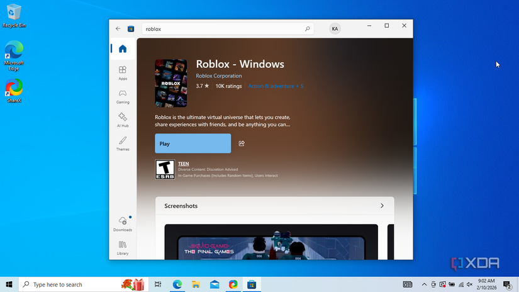Open Downloads in the Store sidebar
The height and width of the screenshot is (292, 519).
click(x=123, y=224)
